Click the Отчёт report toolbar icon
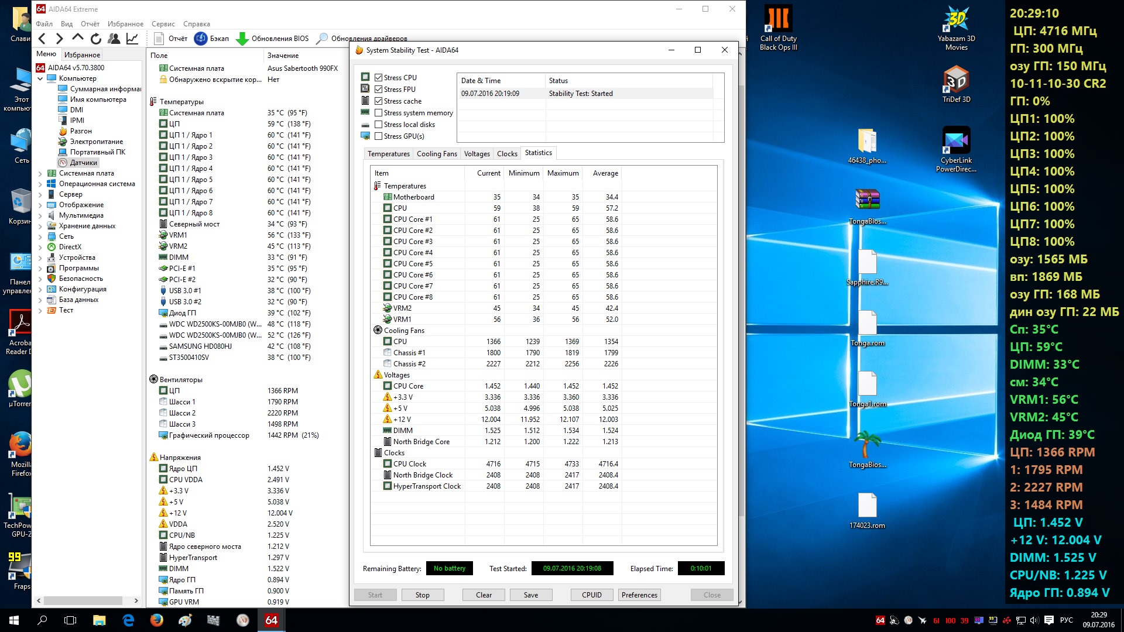 (x=159, y=39)
